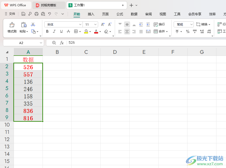Viewport: 226px width, 168px height.
Task: Click the Print icon
Action: click(x=36, y=14)
